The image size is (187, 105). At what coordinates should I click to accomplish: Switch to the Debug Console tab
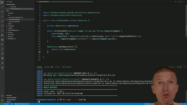point(67,67)
